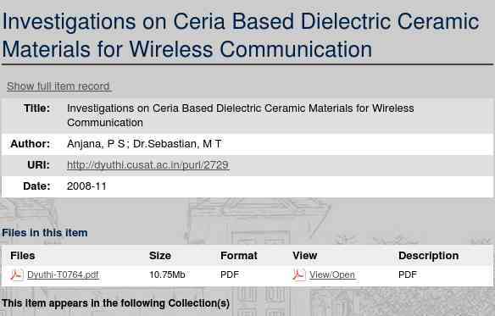Viewport: 495px width, 316px height.
Task: Click the Files column header
Action: pos(22,255)
